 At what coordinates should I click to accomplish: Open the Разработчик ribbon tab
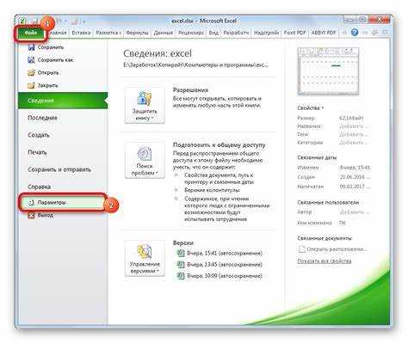pos(236,33)
